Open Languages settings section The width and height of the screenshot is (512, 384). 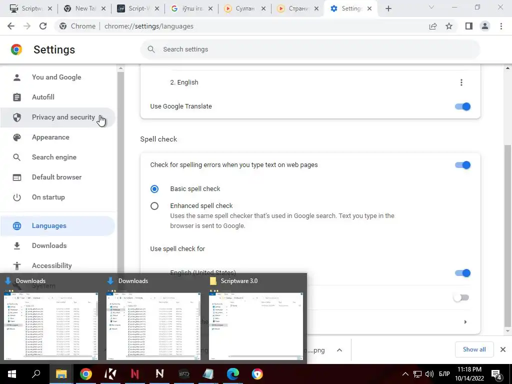pyautogui.click(x=57, y=225)
